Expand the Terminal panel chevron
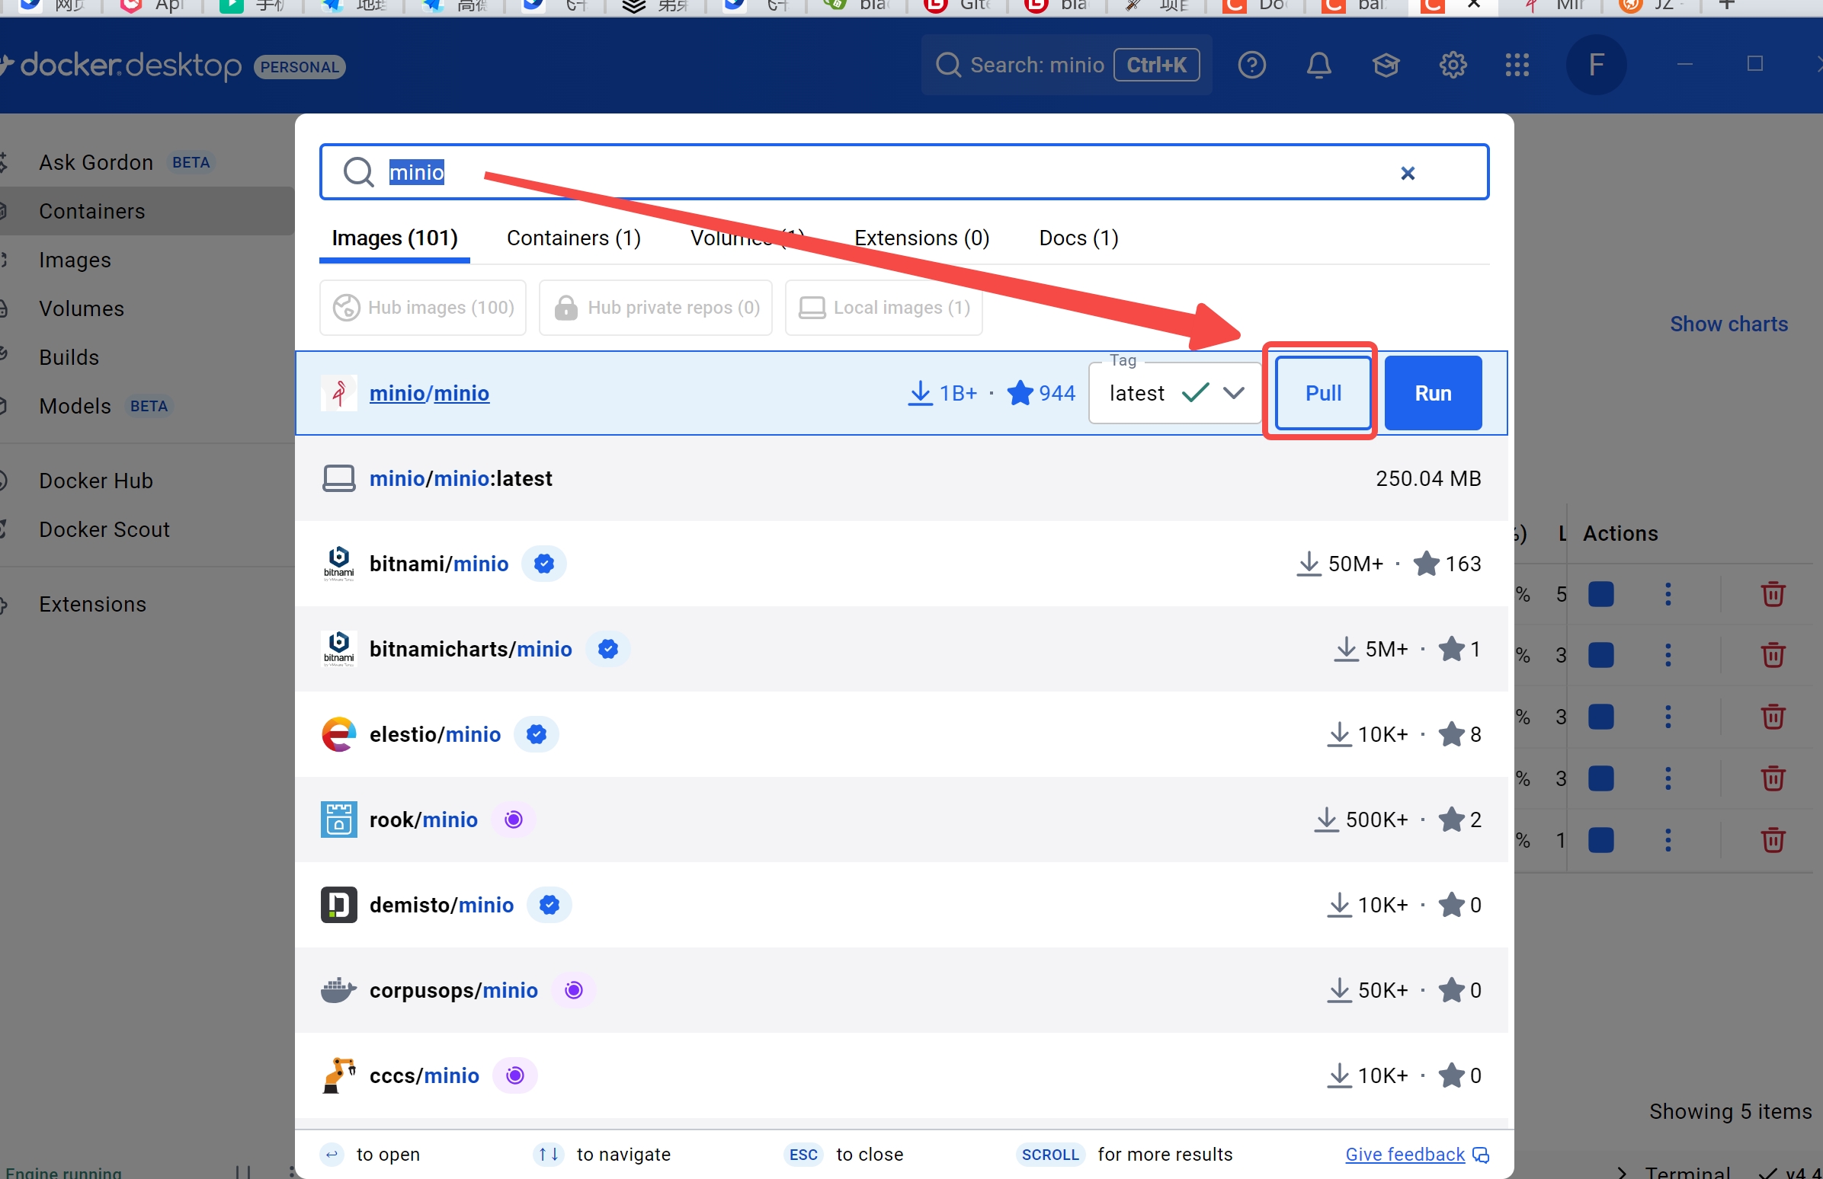The image size is (1823, 1179). [x=1622, y=1172]
